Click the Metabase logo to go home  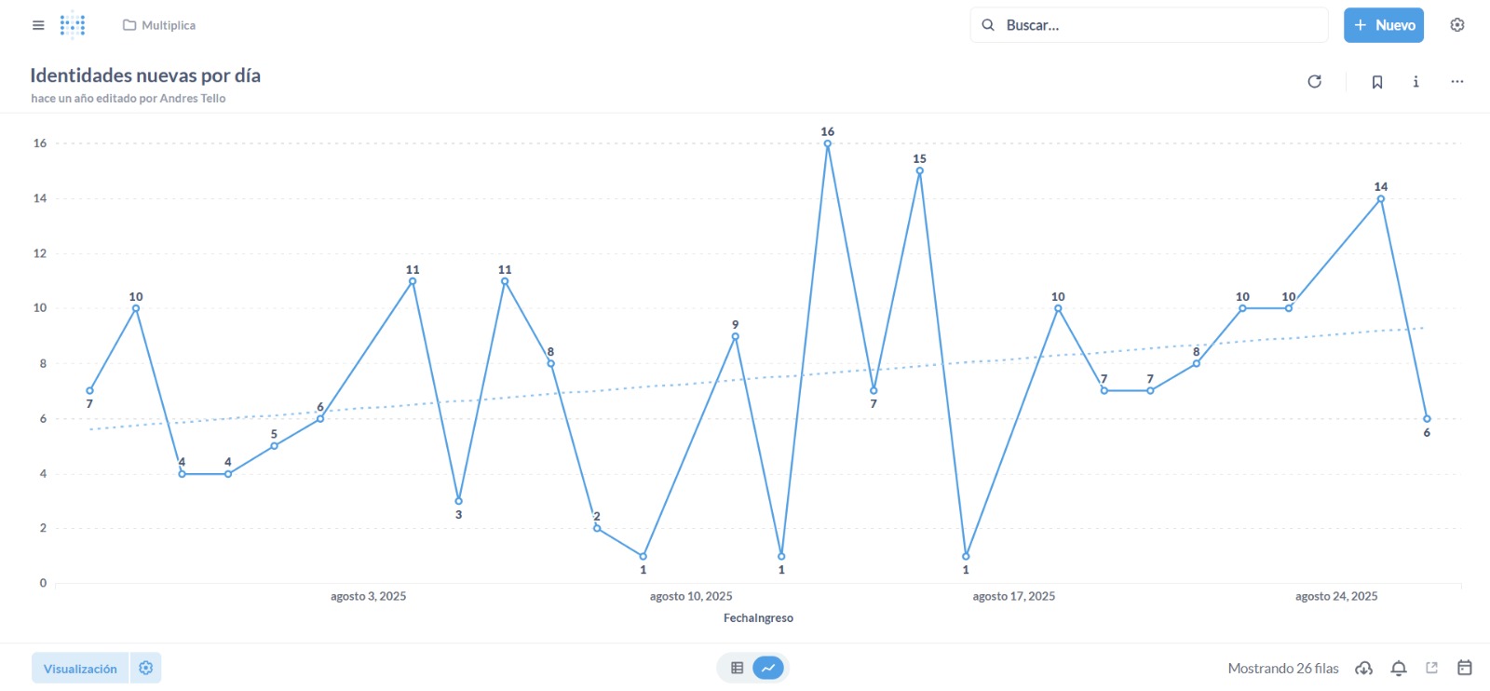click(73, 25)
